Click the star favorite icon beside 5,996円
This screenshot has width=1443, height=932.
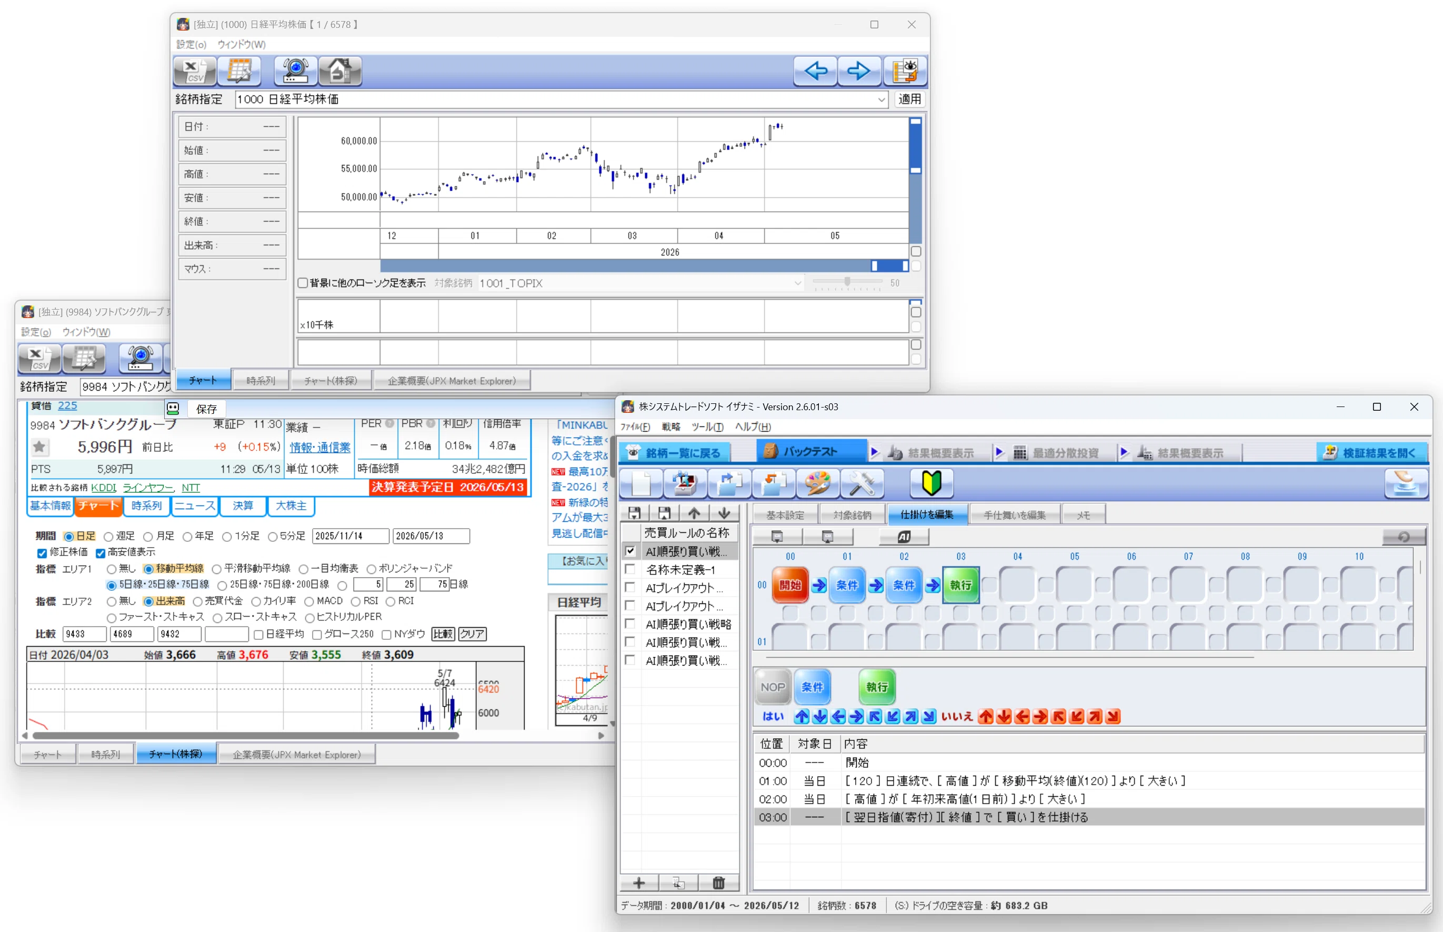pos(39,447)
